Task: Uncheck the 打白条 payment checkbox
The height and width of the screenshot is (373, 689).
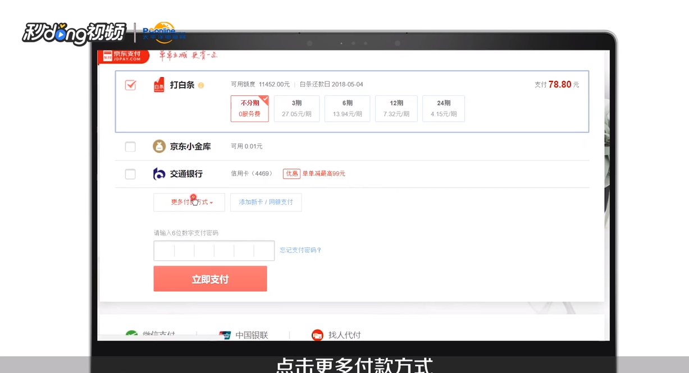Action: click(x=130, y=85)
